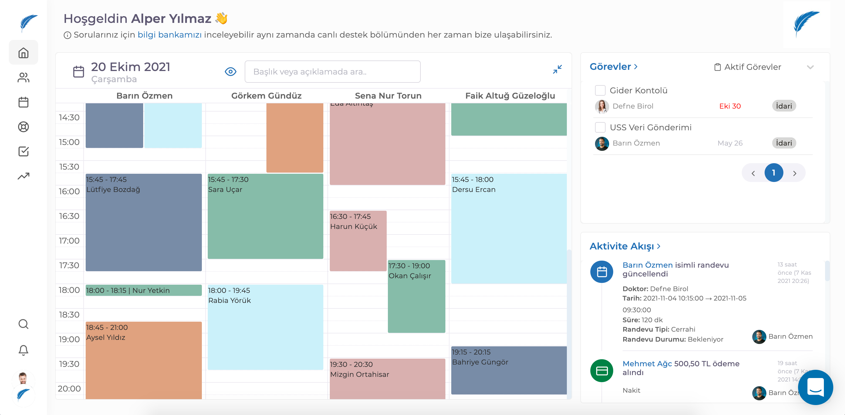Open the search magnifier in sidebar
Viewport: 845px width, 415px height.
(x=23, y=324)
